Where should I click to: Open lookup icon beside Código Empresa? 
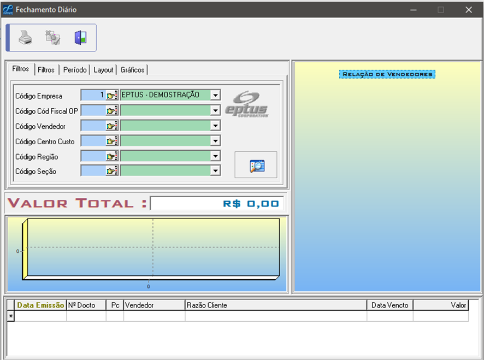pyautogui.click(x=112, y=95)
